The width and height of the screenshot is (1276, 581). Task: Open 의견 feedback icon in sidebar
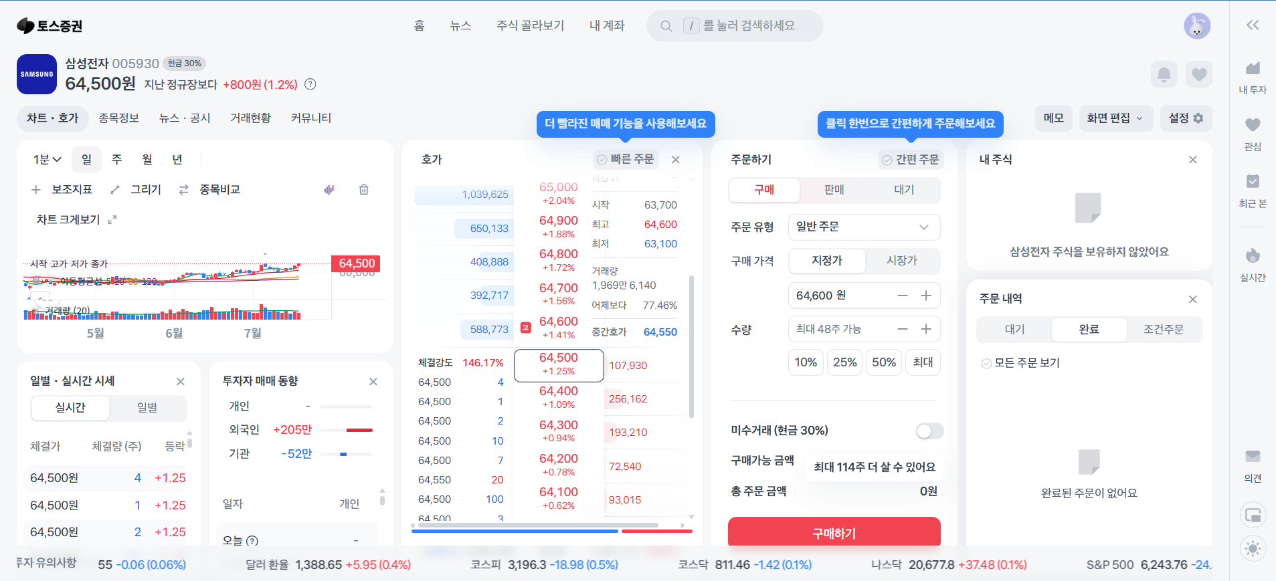[1253, 466]
